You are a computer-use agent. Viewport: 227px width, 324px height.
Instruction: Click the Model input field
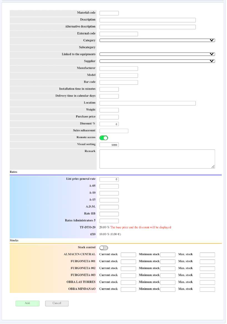pyautogui.click(x=119, y=75)
